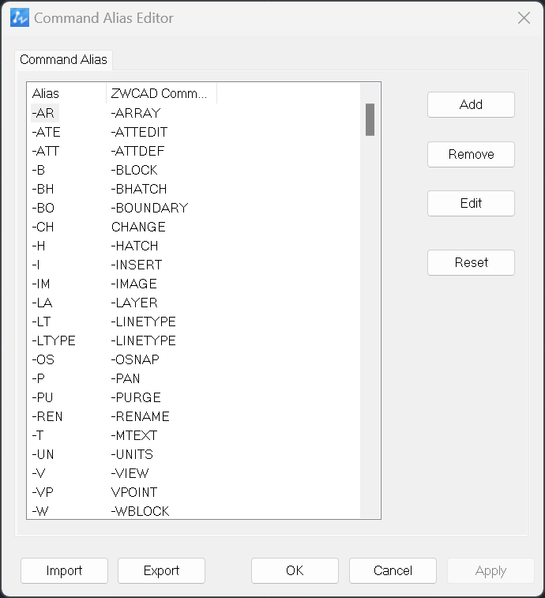Pick the -W alias for -WBLOCK
This screenshot has height=598, width=545.
(x=40, y=511)
